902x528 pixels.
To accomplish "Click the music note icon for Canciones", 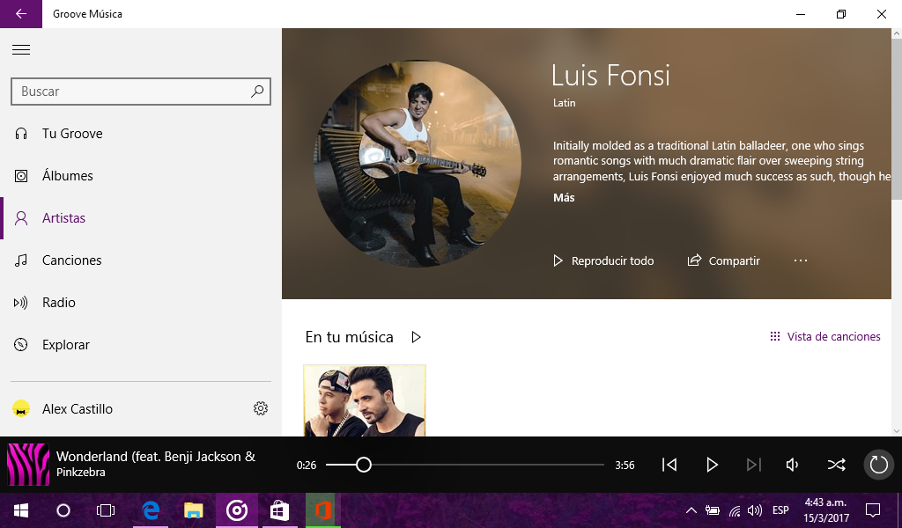I will tap(21, 260).
